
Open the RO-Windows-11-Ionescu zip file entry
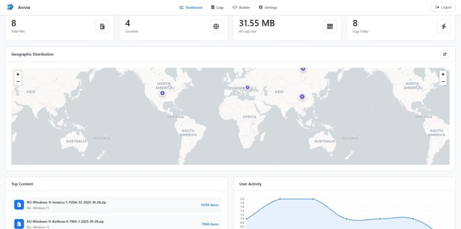[x=66, y=202]
